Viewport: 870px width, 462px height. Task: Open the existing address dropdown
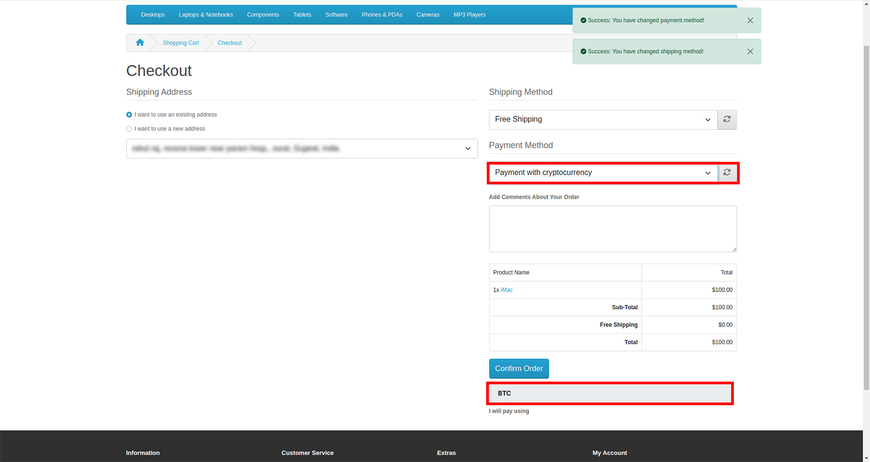click(x=302, y=148)
